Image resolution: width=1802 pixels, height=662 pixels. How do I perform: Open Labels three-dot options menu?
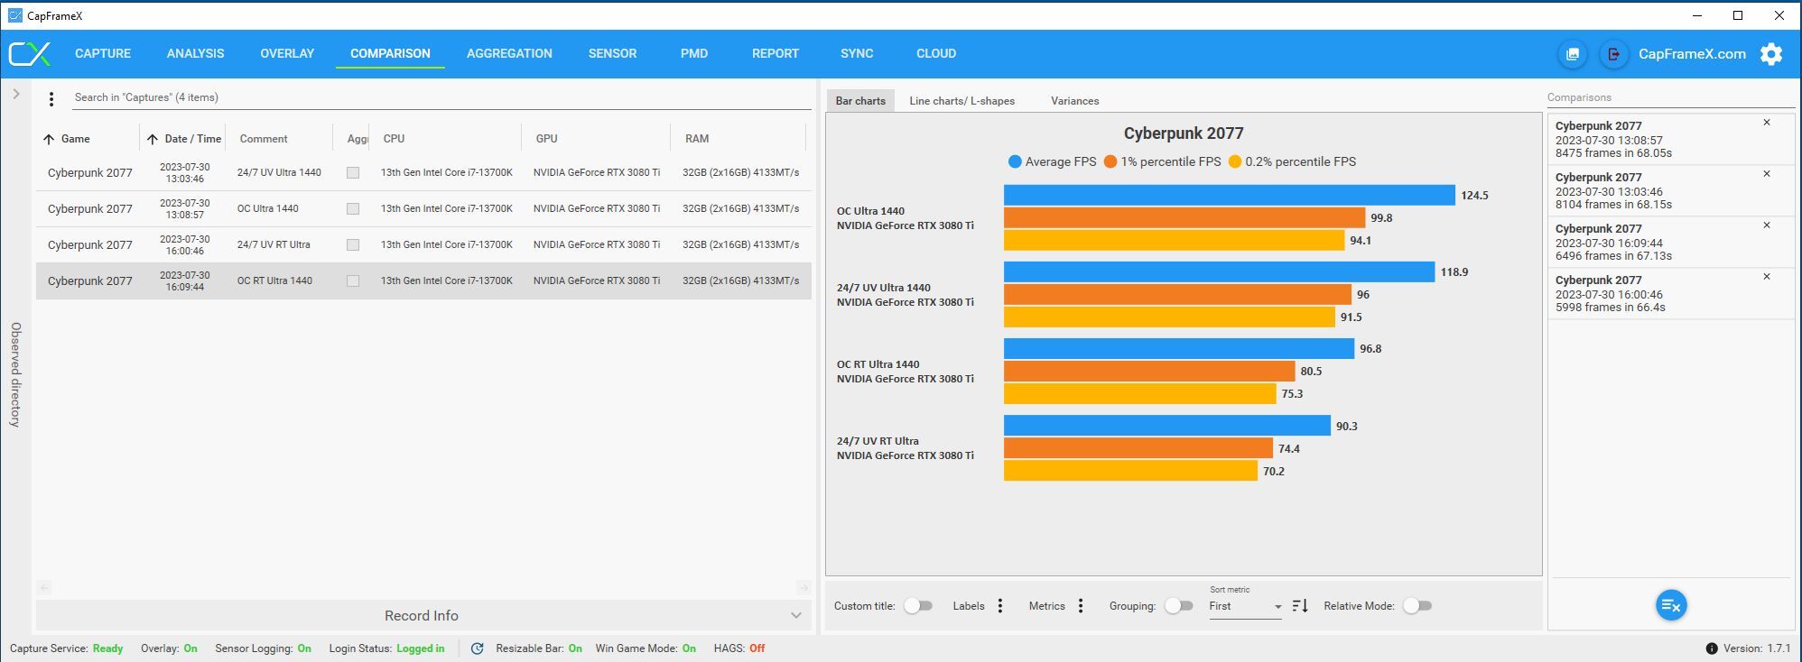999,606
